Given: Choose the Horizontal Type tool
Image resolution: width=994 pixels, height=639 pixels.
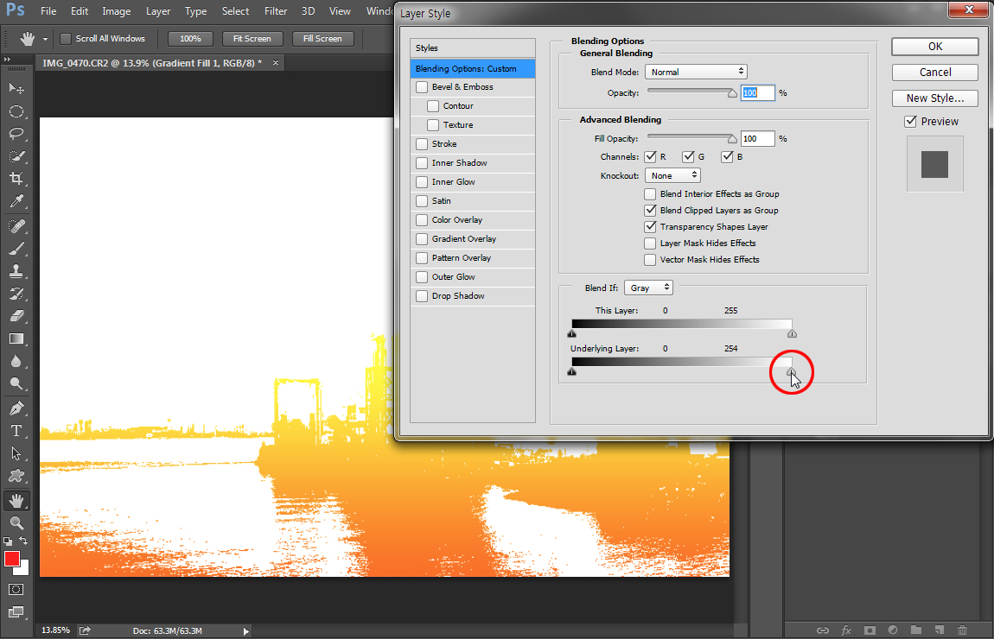Looking at the screenshot, I should 16,430.
